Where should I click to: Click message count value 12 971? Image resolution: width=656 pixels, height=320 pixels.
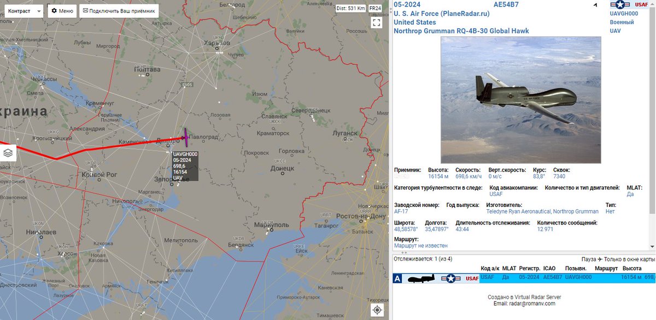(x=545, y=229)
